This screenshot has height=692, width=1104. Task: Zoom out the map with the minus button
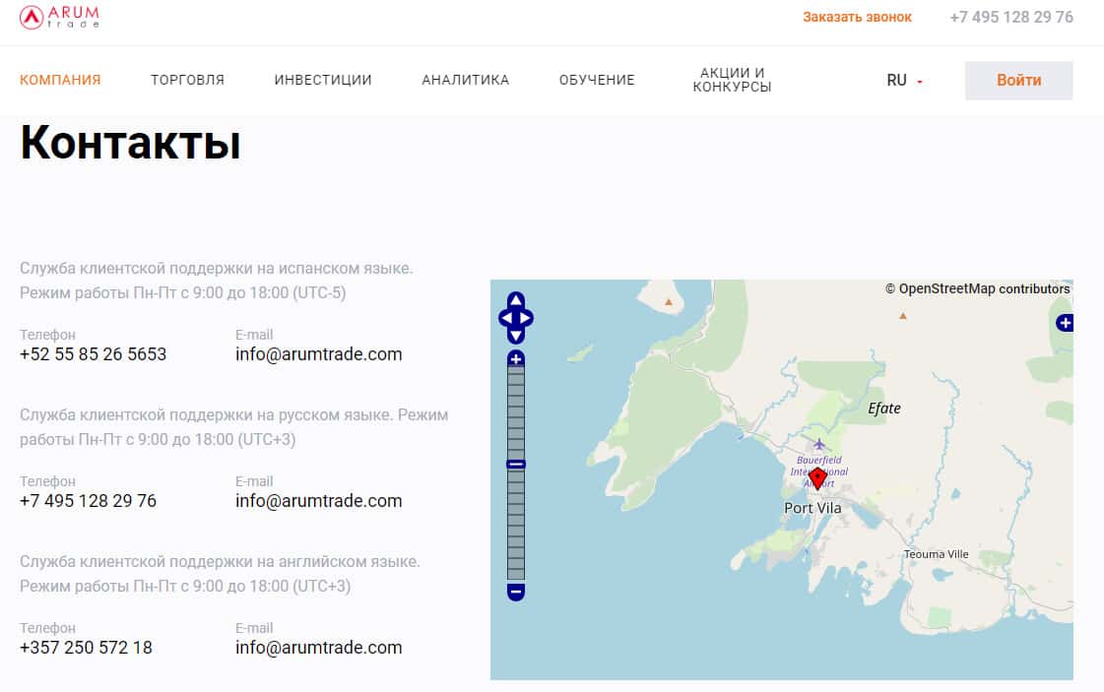(x=516, y=592)
